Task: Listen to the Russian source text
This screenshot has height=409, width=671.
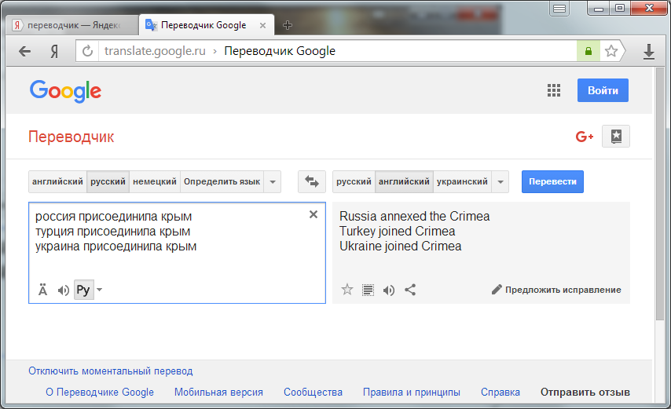Action: [x=64, y=290]
